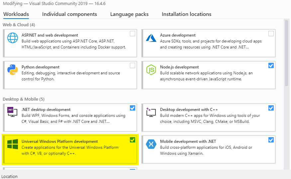This screenshot has width=291, height=179.
Task: Click 'Desktop development with C++' title
Action: 189,110
